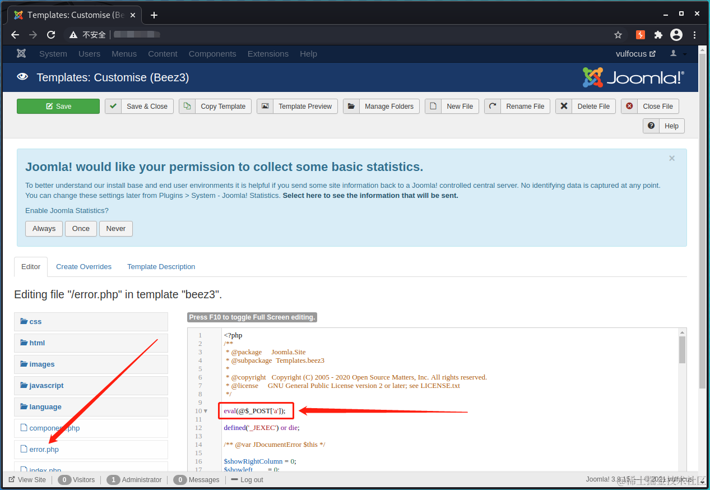The width and height of the screenshot is (710, 490).
Task: Reload the browser page
Action: [x=51, y=35]
